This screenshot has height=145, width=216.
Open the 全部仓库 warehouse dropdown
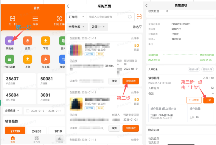point(76,27)
